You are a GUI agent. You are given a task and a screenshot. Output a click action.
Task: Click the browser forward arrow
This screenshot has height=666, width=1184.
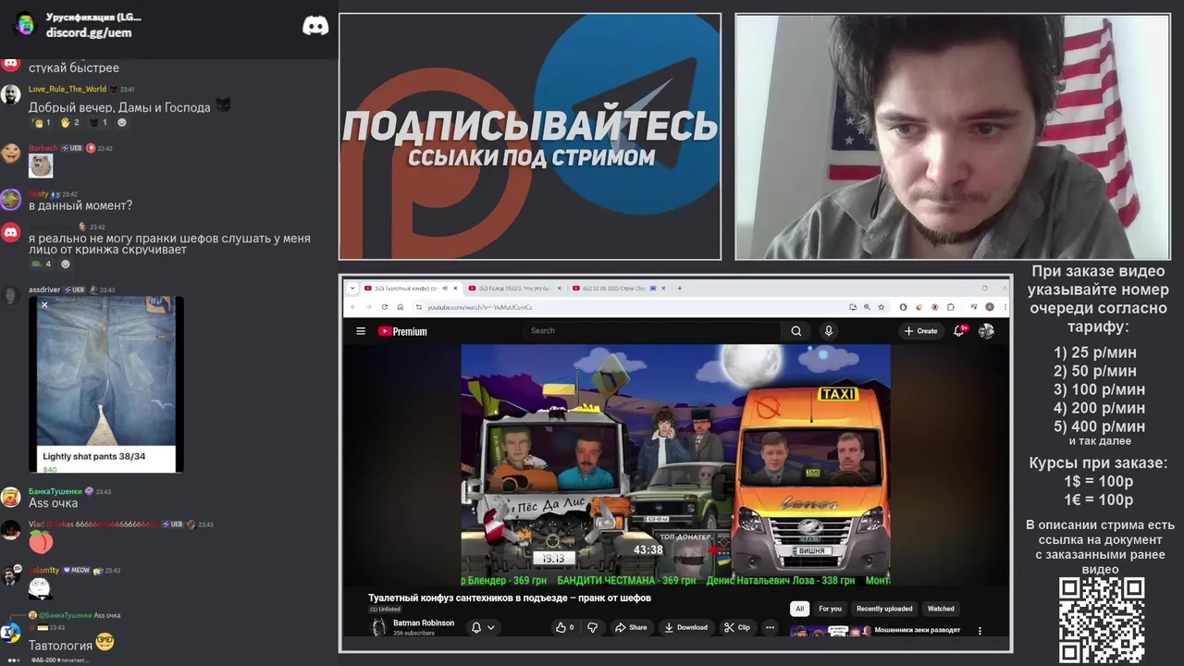click(x=368, y=306)
